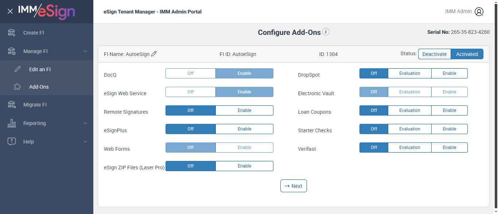
Task: Enable the eSignPlus add-on
Action: 244,129
